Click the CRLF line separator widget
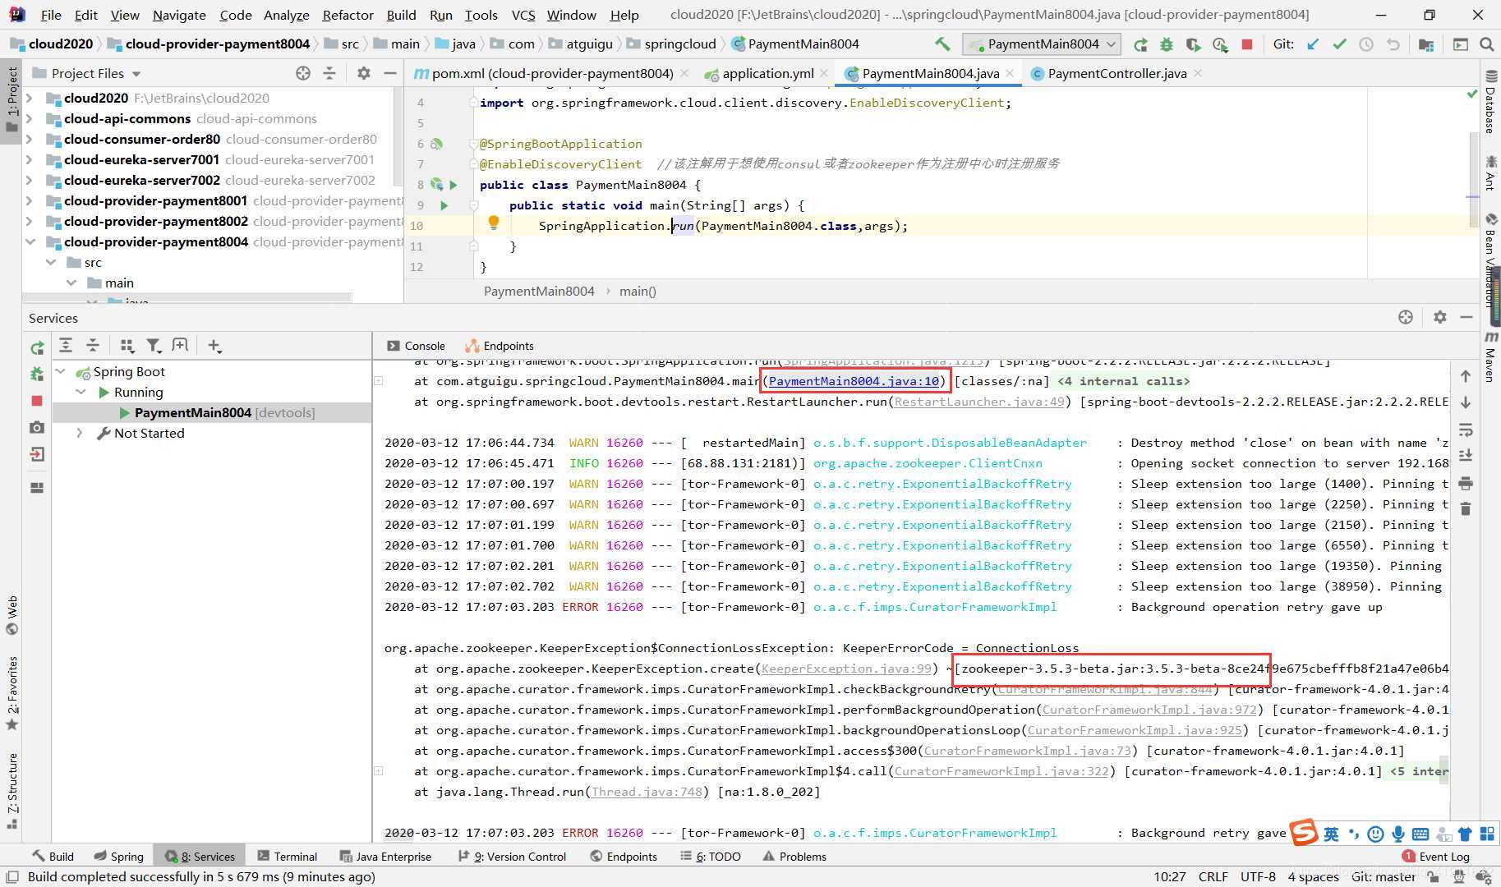 (1213, 876)
